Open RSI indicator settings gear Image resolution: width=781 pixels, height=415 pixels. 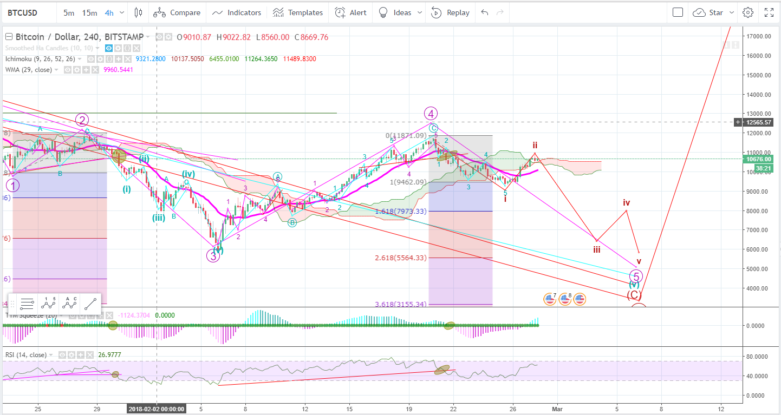tap(71, 355)
